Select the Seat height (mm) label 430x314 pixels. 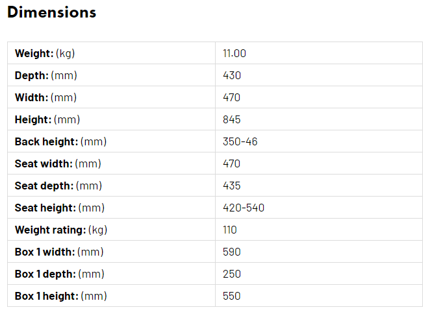[x=60, y=208]
